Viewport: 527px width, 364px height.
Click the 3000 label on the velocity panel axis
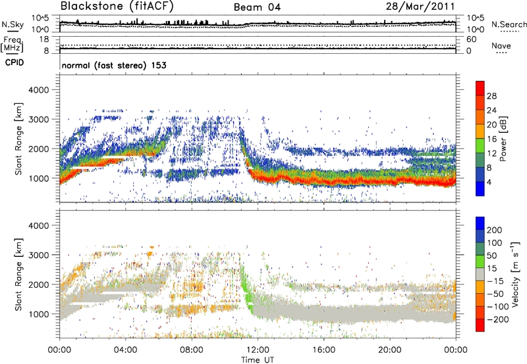(38, 255)
